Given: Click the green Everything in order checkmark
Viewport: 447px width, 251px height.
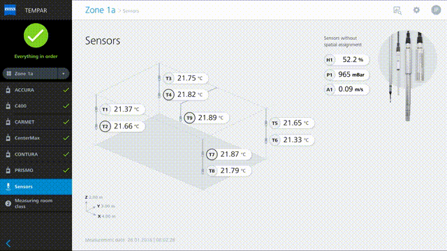Looking at the screenshot, I should 36,36.
